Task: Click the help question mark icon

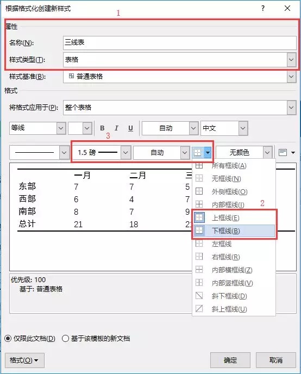Action: point(262,8)
